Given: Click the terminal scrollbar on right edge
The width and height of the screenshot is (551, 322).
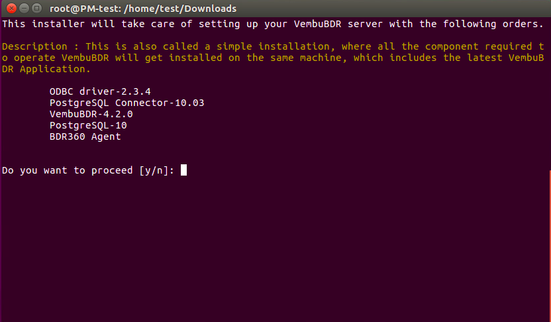Looking at the screenshot, I should click(550, 246).
